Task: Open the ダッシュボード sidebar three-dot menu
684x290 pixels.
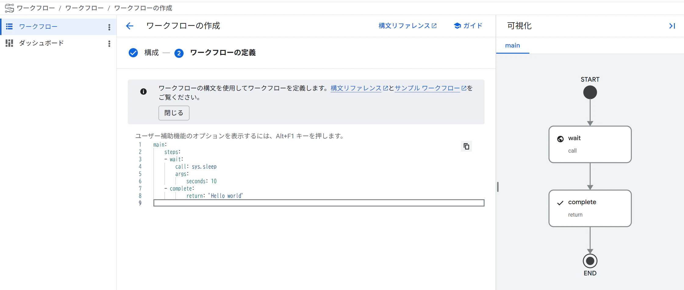Action: pos(109,44)
